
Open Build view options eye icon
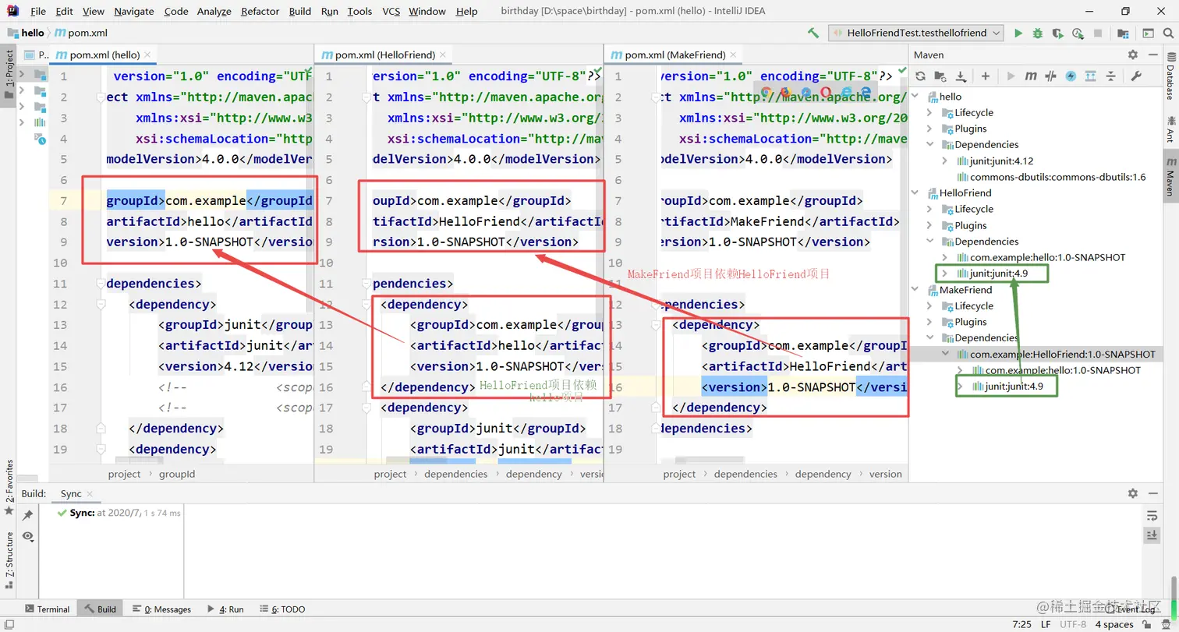pyautogui.click(x=28, y=536)
